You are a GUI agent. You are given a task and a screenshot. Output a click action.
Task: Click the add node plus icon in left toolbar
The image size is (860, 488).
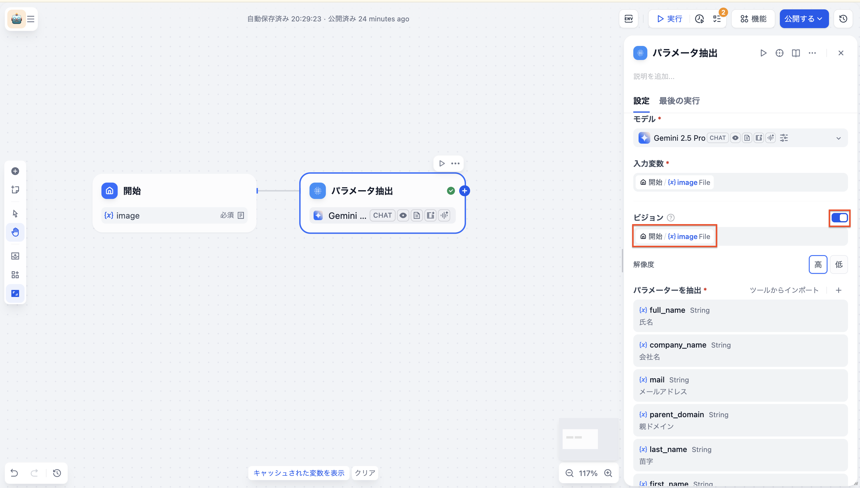click(15, 171)
